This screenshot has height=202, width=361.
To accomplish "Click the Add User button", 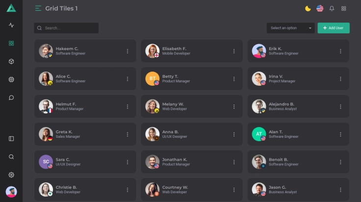I will click(x=334, y=28).
